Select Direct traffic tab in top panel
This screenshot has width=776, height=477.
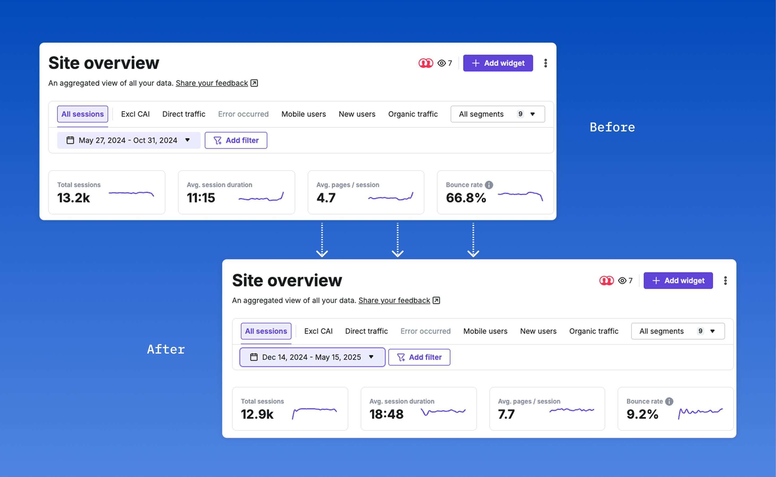point(183,114)
